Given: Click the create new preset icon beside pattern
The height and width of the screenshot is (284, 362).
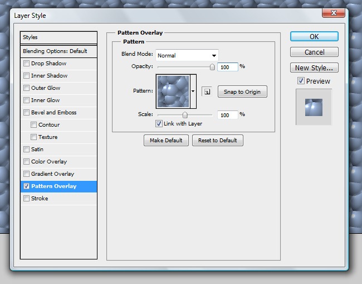Looking at the screenshot, I should [x=207, y=92].
